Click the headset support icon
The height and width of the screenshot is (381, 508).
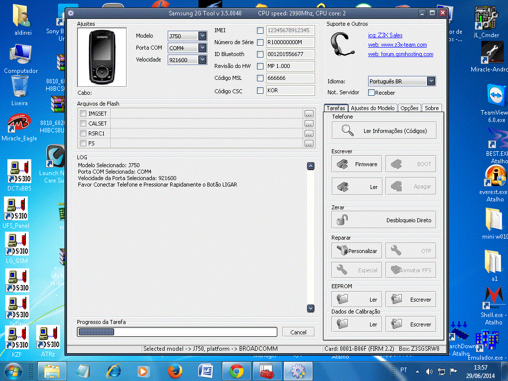coord(342,44)
